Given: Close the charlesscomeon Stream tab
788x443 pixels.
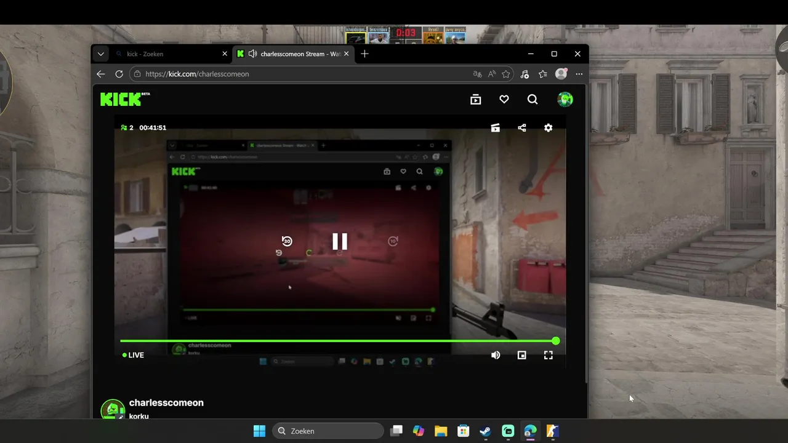Looking at the screenshot, I should (x=346, y=54).
